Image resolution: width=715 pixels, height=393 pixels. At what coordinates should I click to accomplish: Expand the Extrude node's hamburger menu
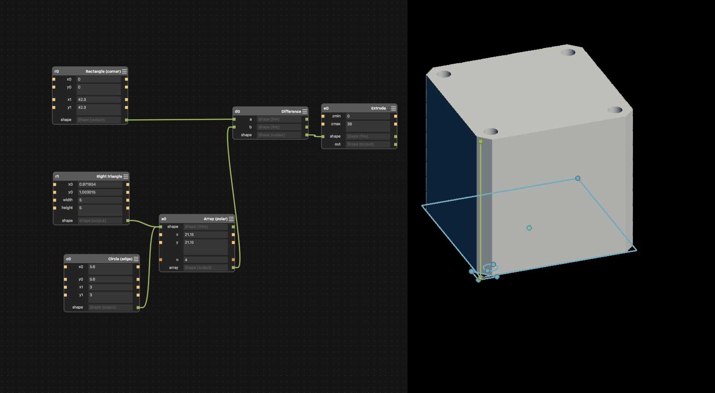click(x=393, y=108)
